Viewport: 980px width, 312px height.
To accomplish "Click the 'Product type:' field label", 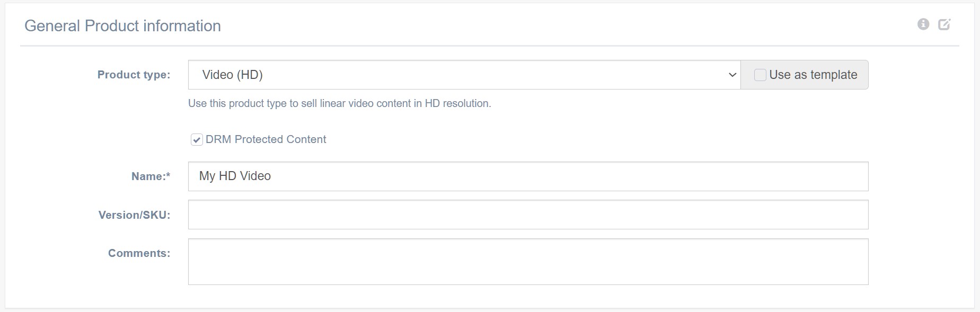I will 134,75.
